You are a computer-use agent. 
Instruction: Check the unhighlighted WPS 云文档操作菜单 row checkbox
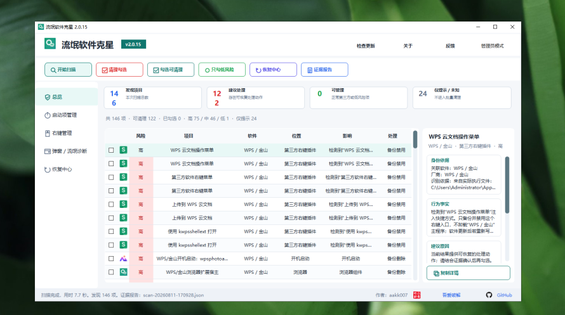click(111, 164)
